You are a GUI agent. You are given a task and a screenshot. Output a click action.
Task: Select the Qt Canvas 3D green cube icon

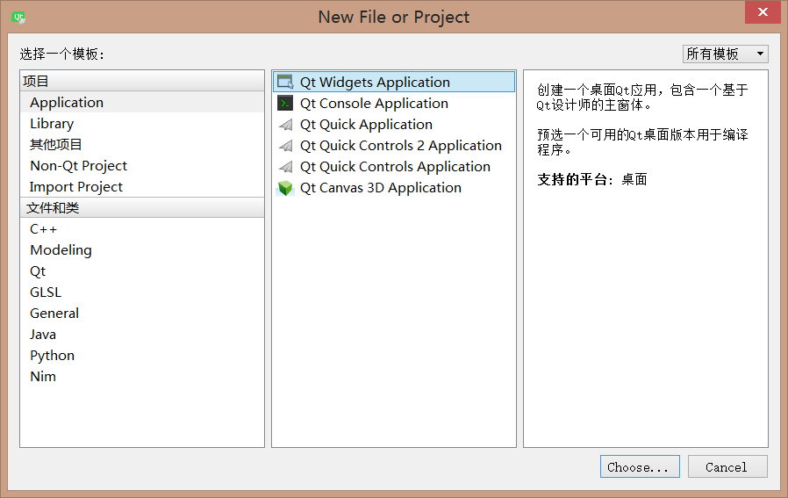click(285, 188)
